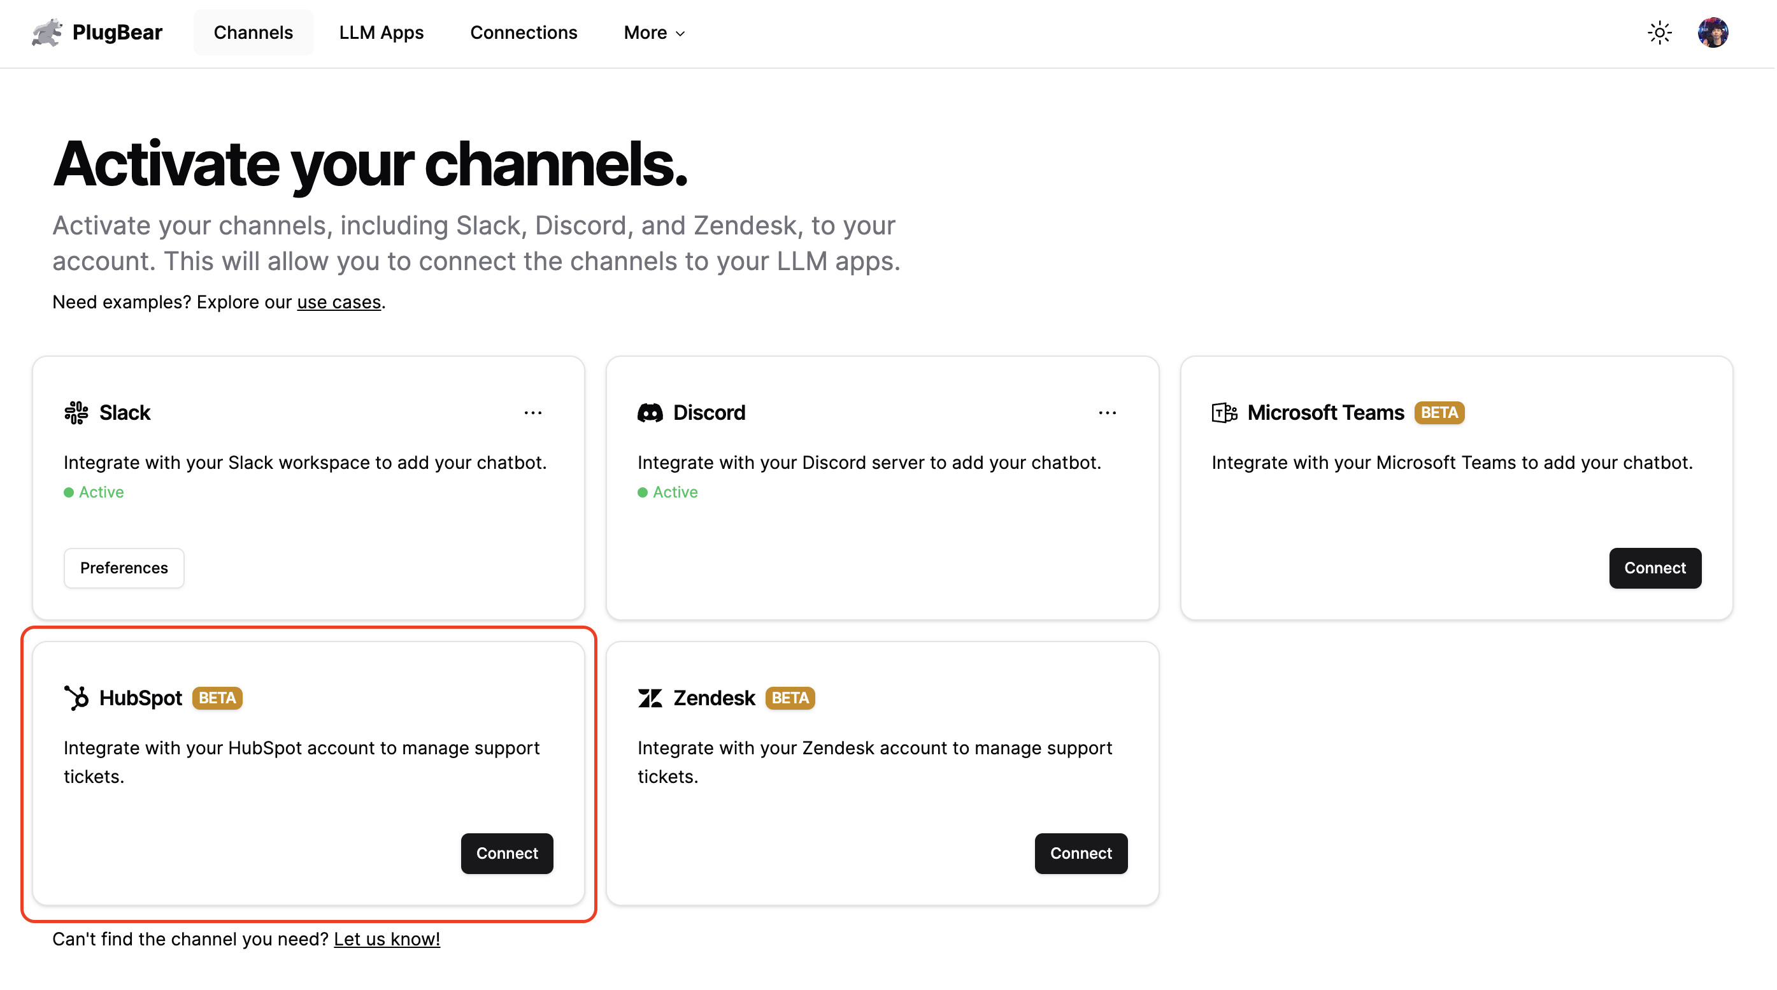Connect the Zendesk channel
Viewport: 1777px width, 990px height.
click(1081, 854)
